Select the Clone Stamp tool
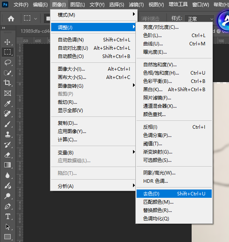Image resolution: width=229 pixels, height=242 pixels. (x=7, y=135)
